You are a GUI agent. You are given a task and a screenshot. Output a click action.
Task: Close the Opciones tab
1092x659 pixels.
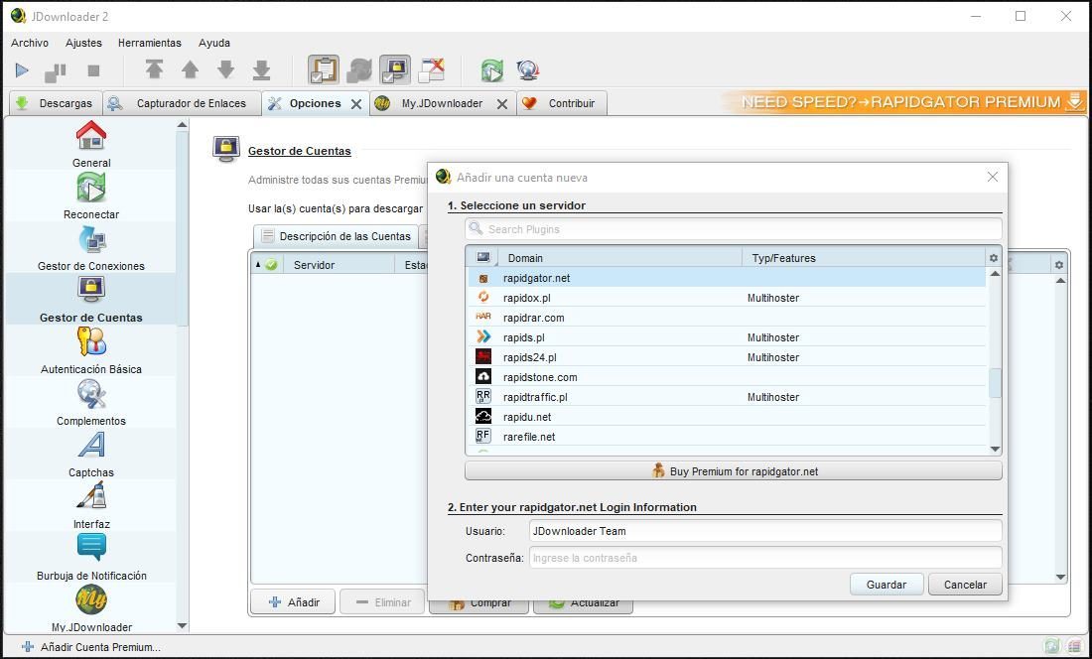coord(355,103)
